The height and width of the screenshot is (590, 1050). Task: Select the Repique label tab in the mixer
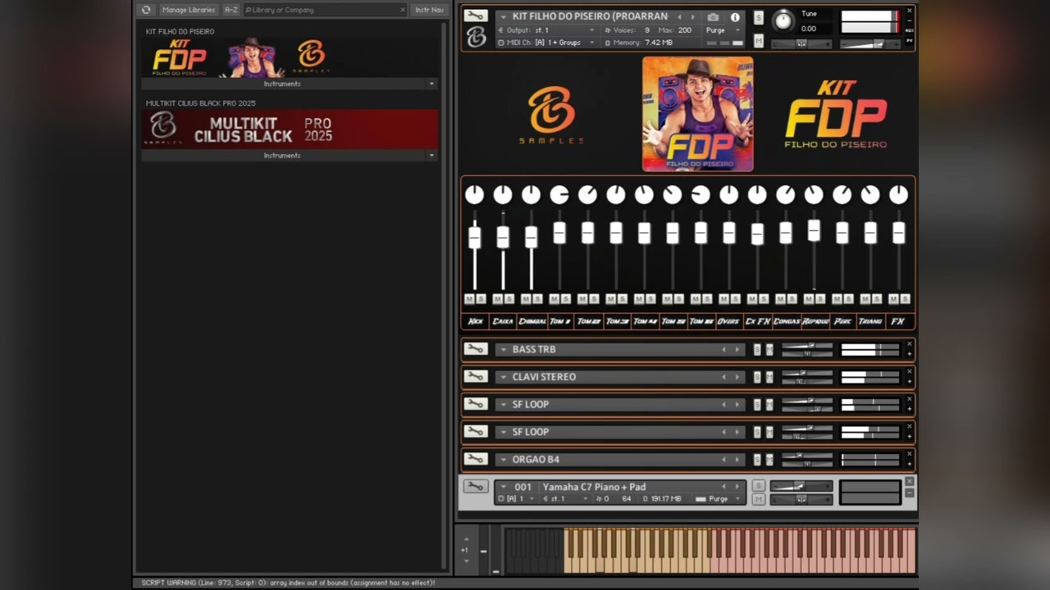[815, 321]
